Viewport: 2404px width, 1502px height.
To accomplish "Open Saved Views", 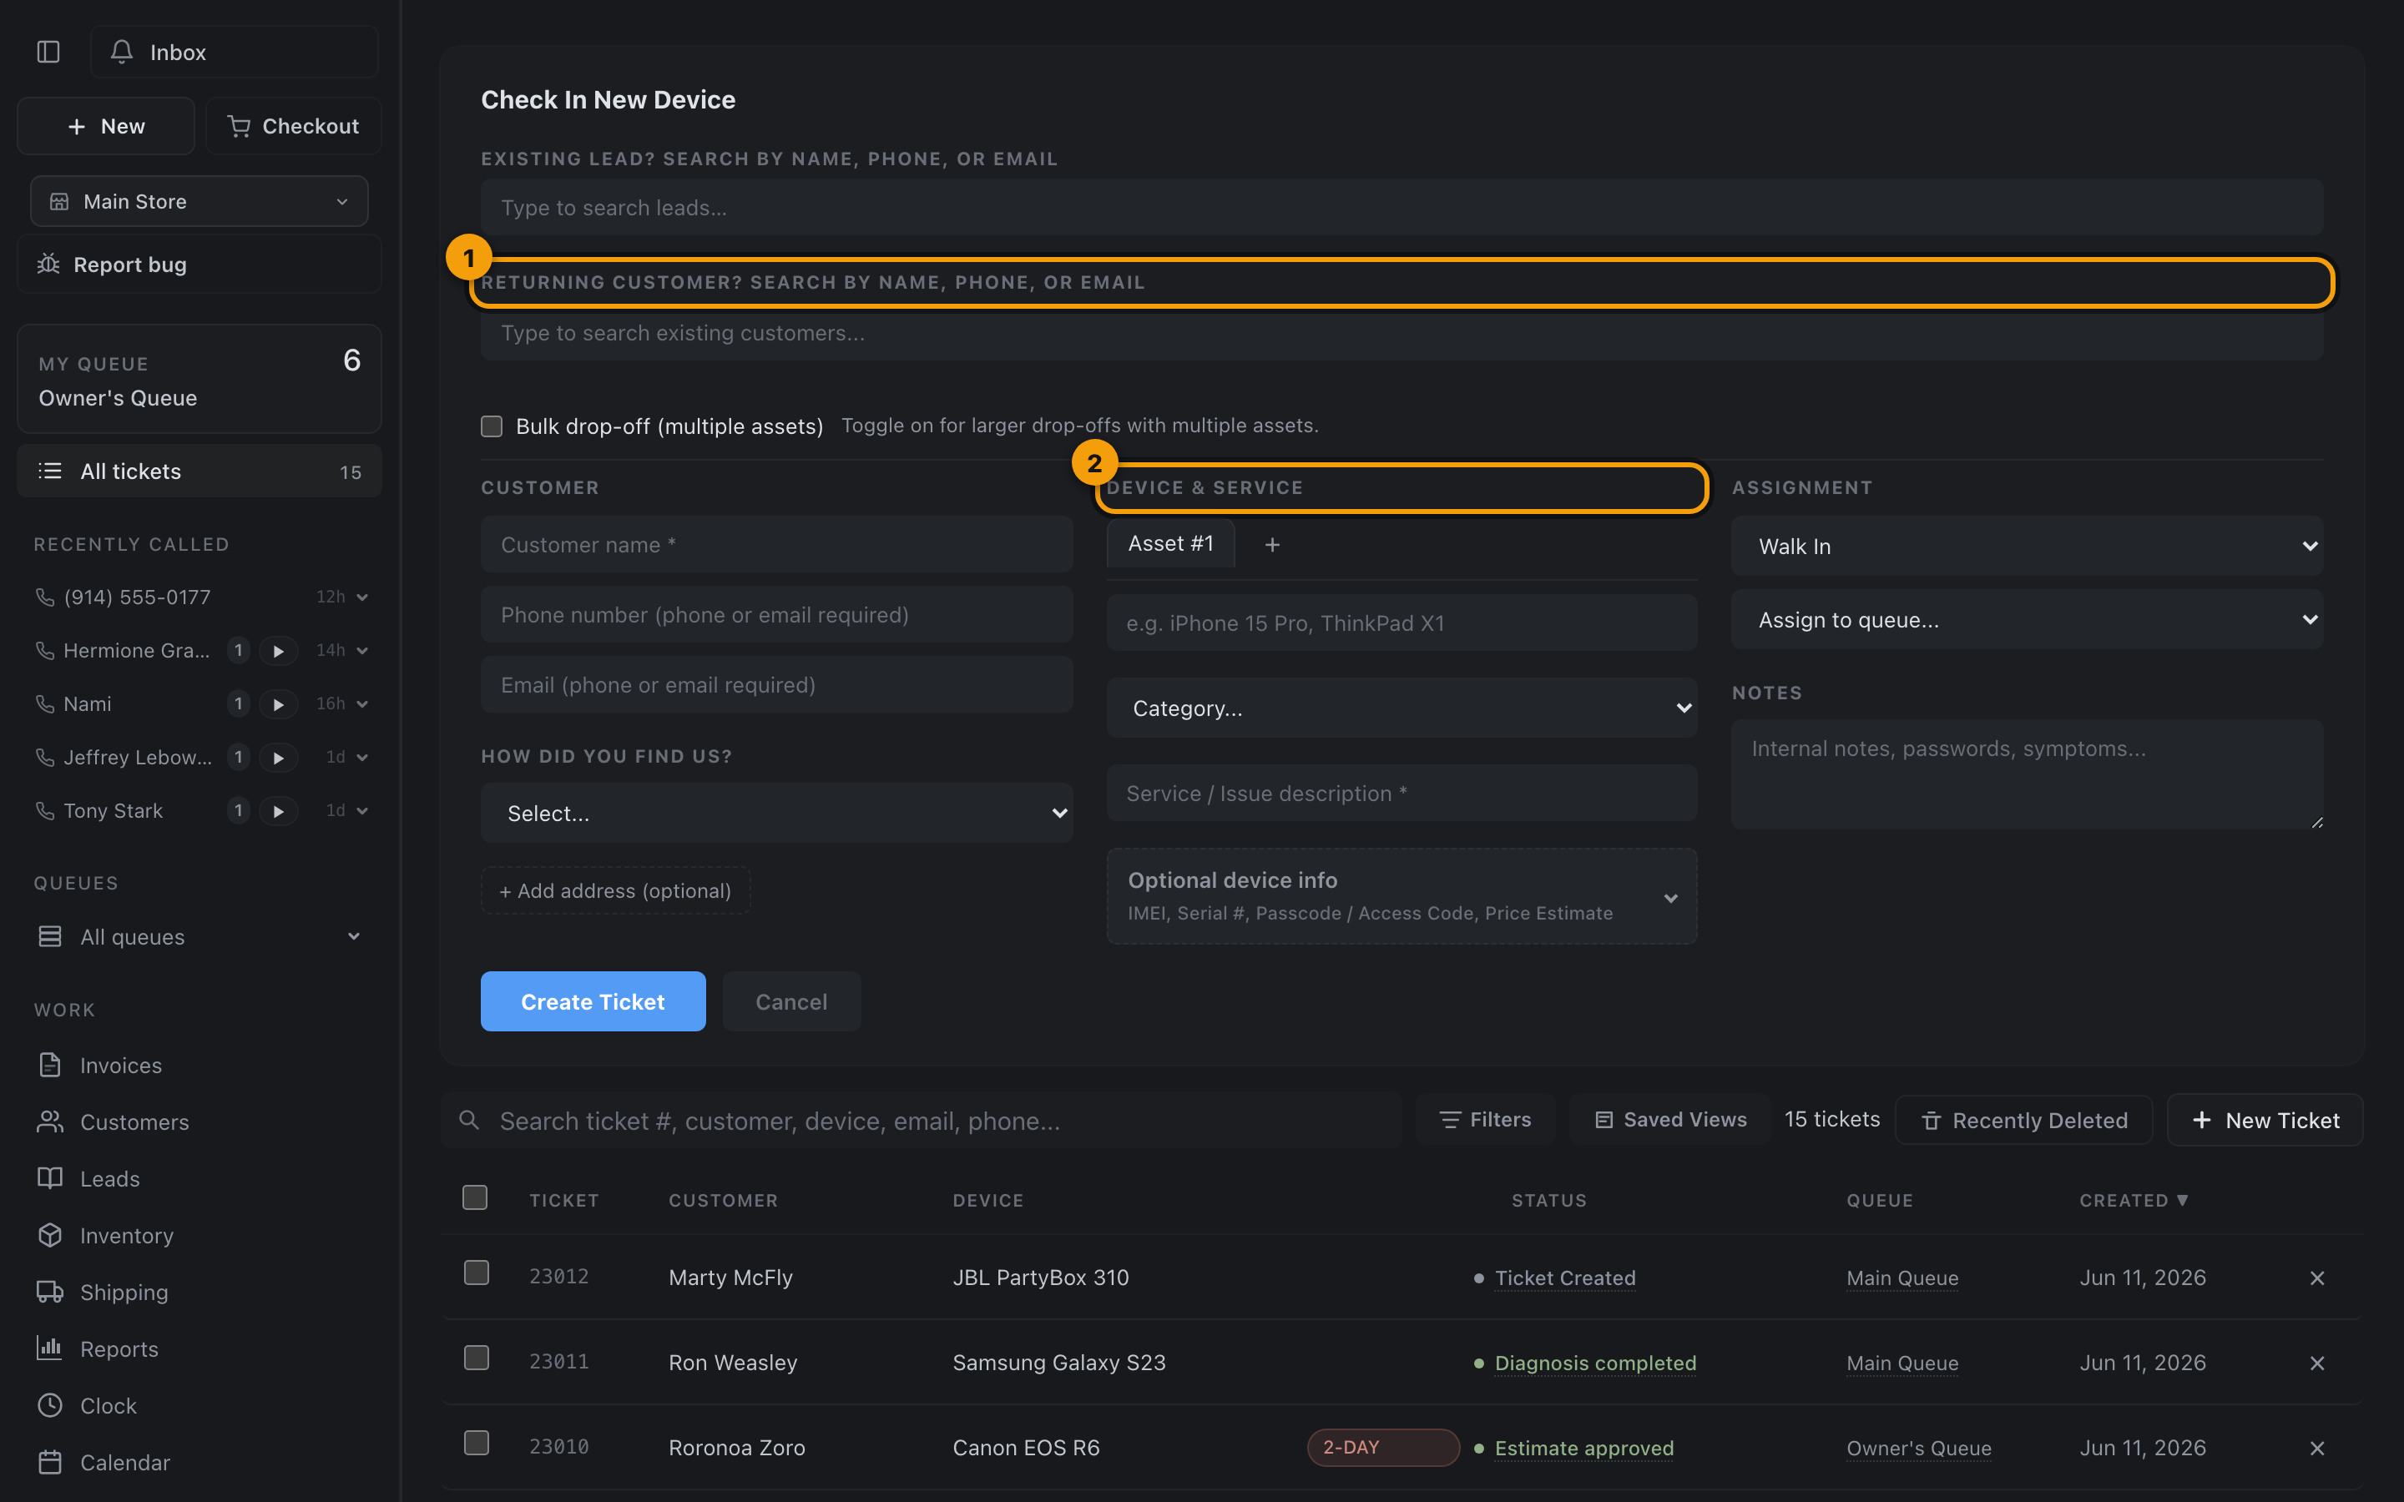I will (1670, 1120).
